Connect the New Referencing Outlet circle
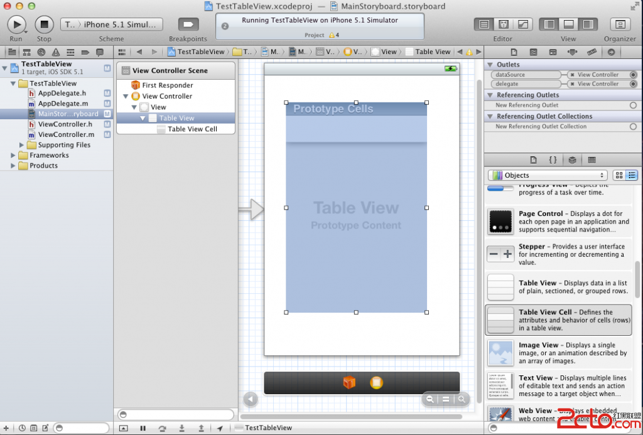643x435 pixels. tap(633, 105)
